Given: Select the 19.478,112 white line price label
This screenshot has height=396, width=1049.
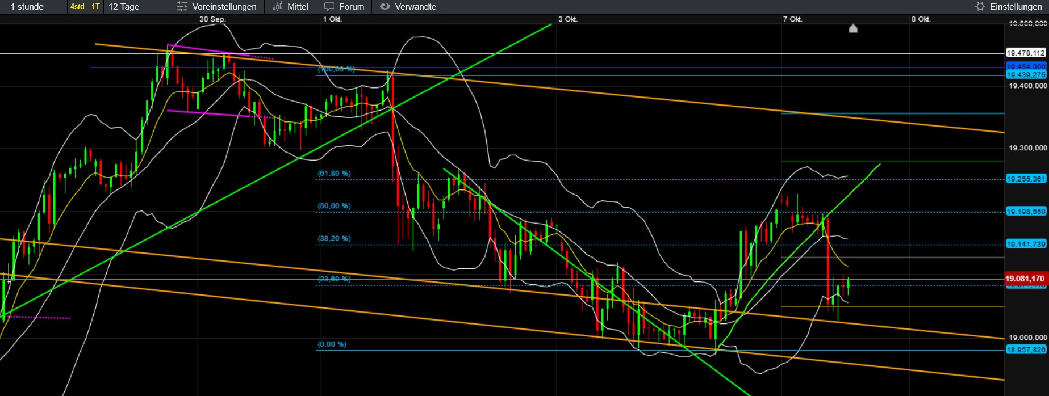Looking at the screenshot, I should point(1026,53).
